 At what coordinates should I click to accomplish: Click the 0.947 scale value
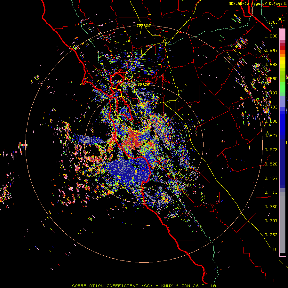271,50
